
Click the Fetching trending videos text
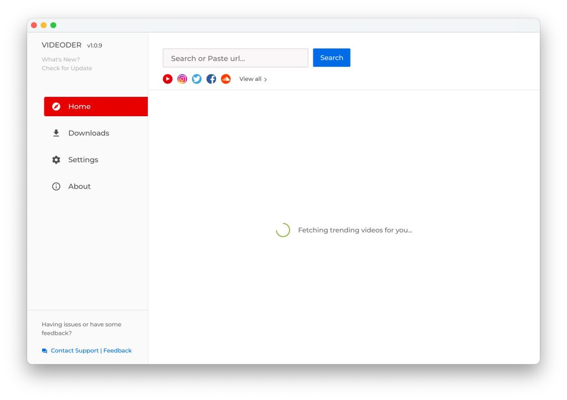[x=355, y=230]
